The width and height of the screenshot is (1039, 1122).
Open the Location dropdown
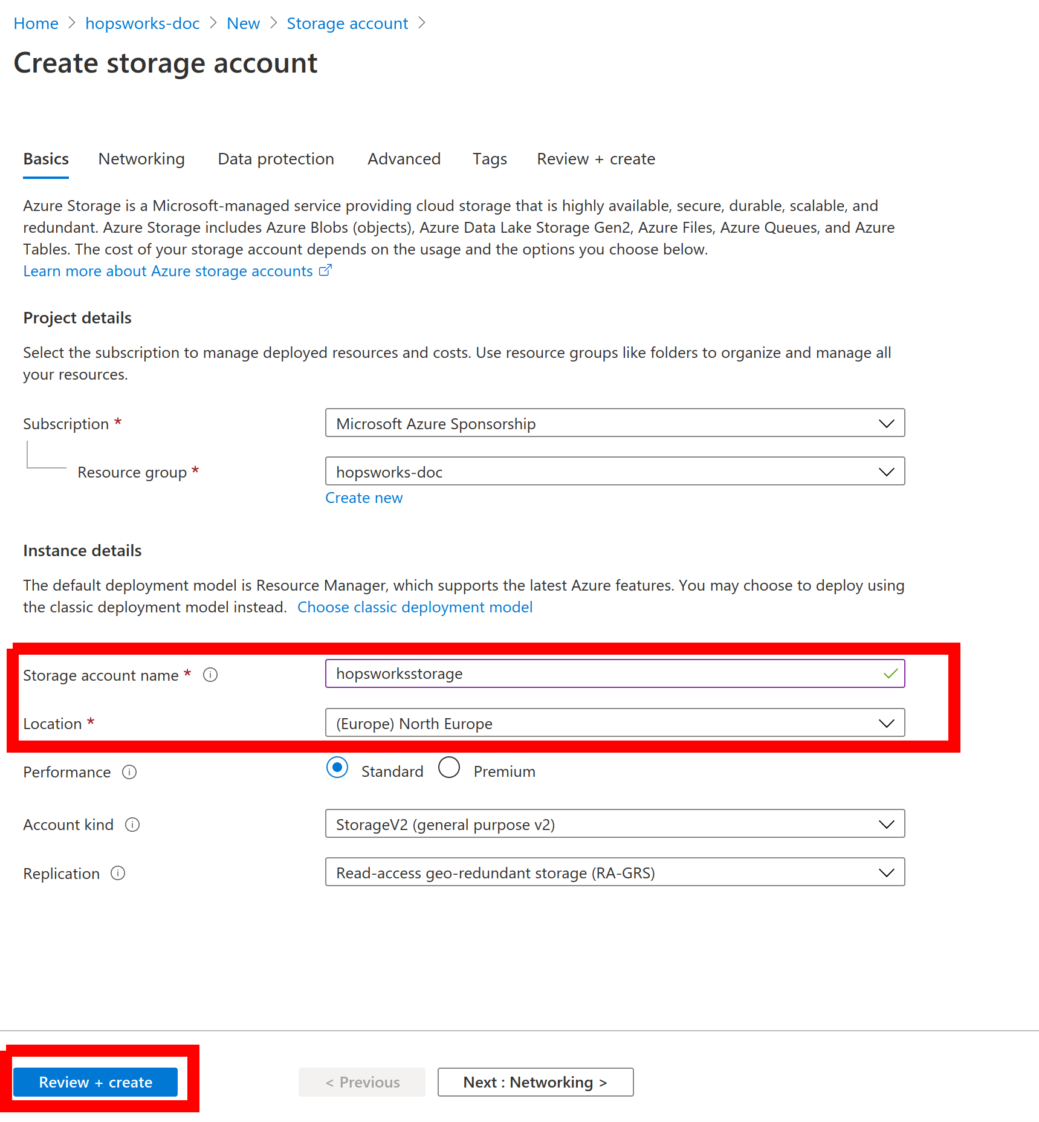pyautogui.click(x=614, y=723)
